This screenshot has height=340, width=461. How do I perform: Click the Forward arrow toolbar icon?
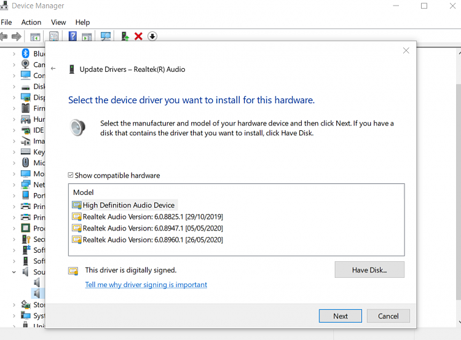click(17, 36)
